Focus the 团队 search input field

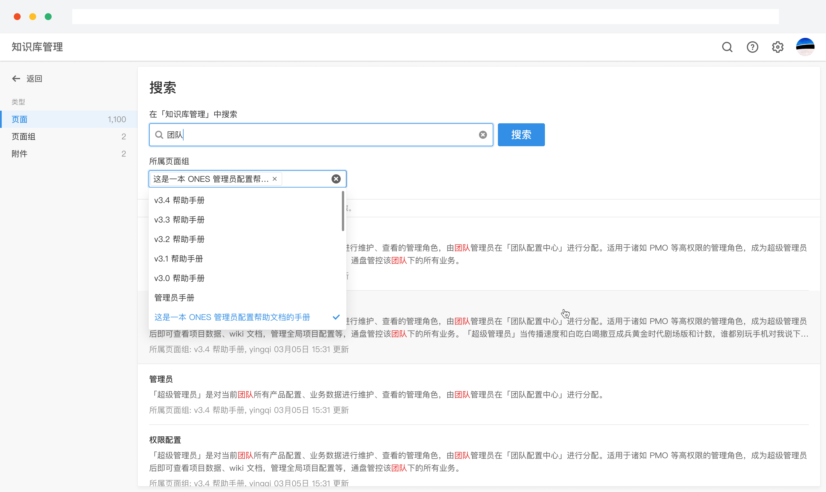(x=318, y=134)
